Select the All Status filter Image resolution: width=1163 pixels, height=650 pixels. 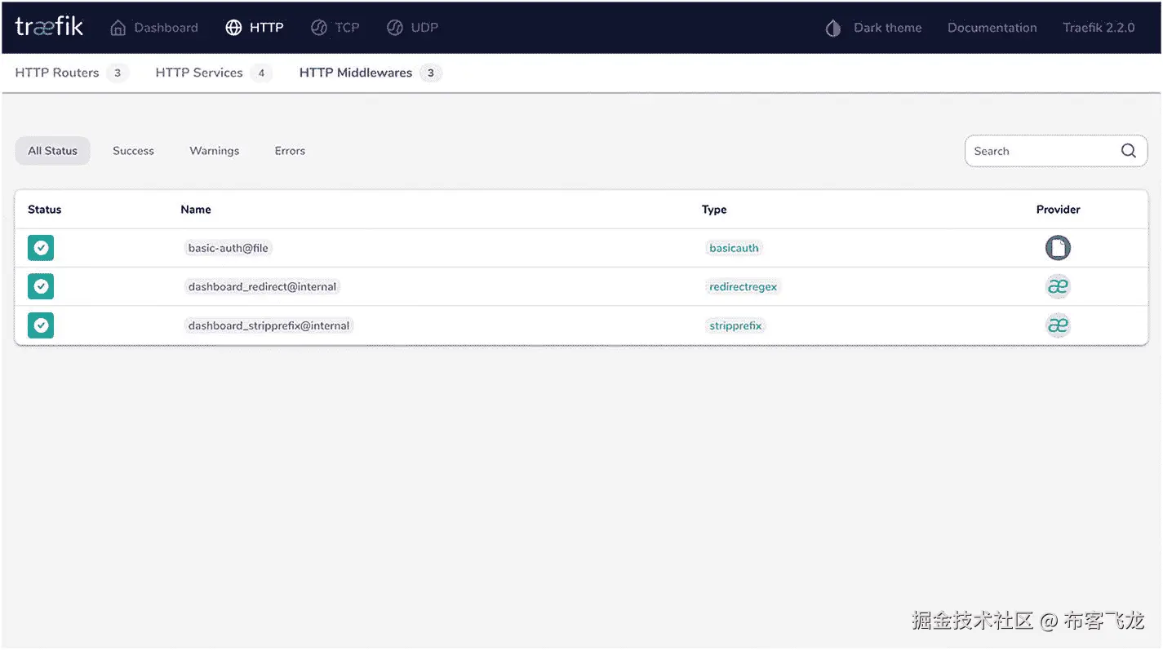52,151
